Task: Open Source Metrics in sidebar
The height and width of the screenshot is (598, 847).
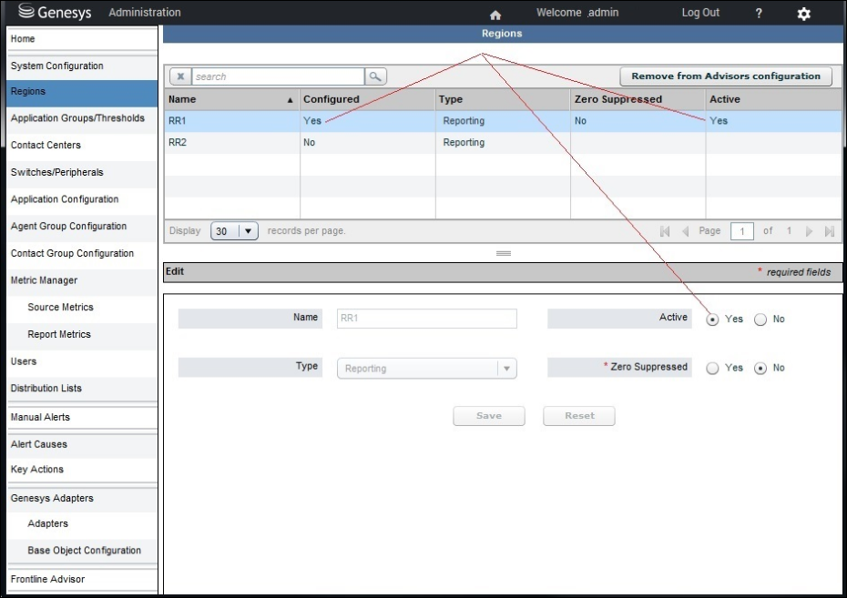Action: (x=60, y=308)
